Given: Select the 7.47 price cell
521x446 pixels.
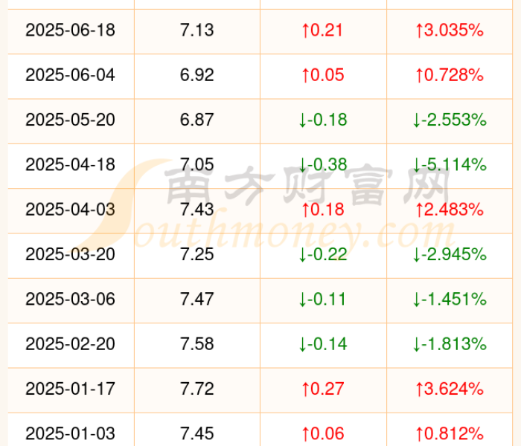Looking at the screenshot, I should [x=196, y=299].
